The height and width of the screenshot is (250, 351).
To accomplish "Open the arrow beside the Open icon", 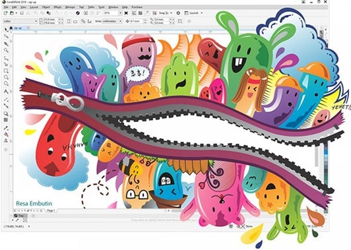I will pos(16,13).
